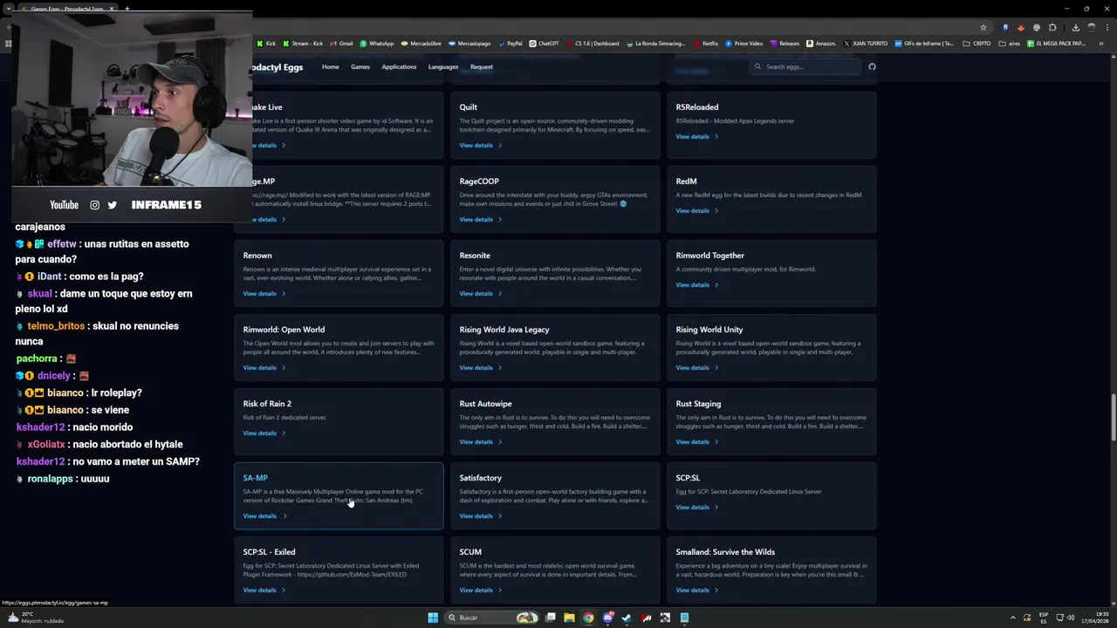This screenshot has height=628, width=1117.
Task: Open the Amazon bookmark
Action: 821,43
